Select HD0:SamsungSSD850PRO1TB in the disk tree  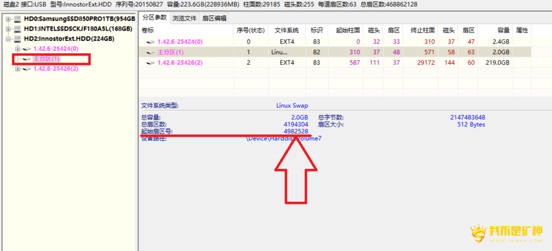(x=80, y=19)
